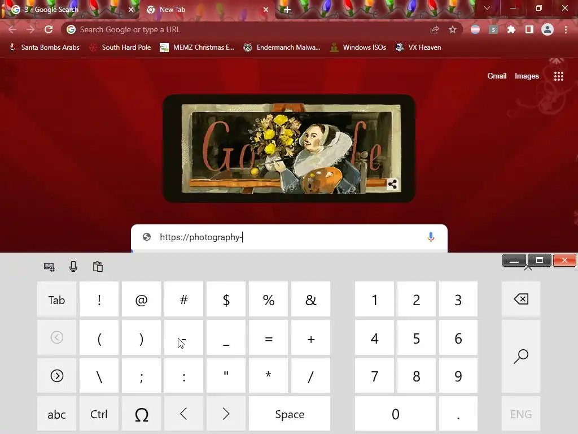Tap the $ key
The width and height of the screenshot is (578, 434).
[x=226, y=300]
